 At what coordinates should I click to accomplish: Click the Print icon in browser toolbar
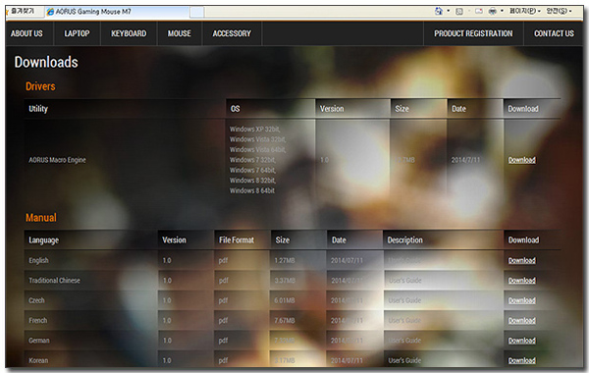[493, 11]
